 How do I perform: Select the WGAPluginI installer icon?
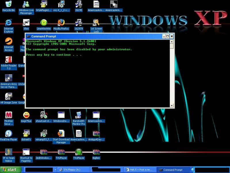[44, 6]
